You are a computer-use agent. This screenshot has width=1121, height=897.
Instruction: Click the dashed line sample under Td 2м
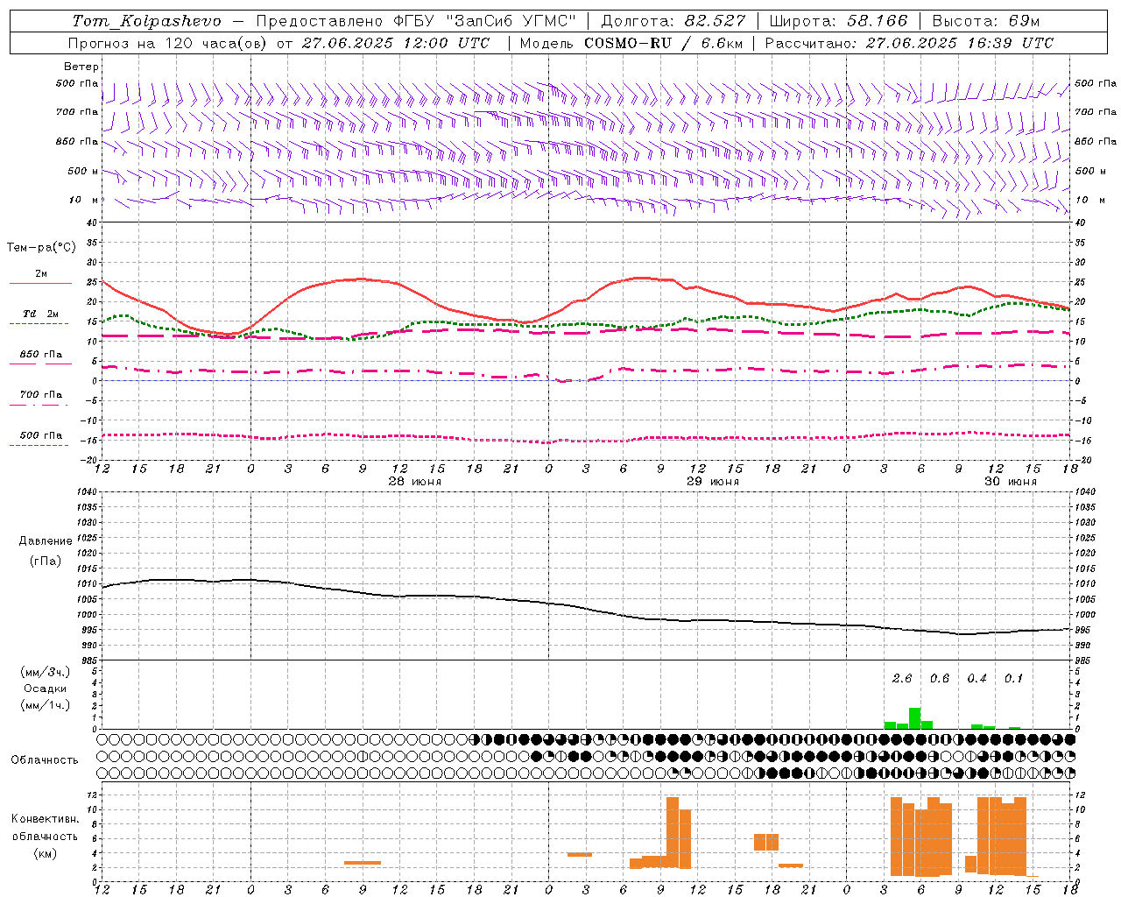39,323
